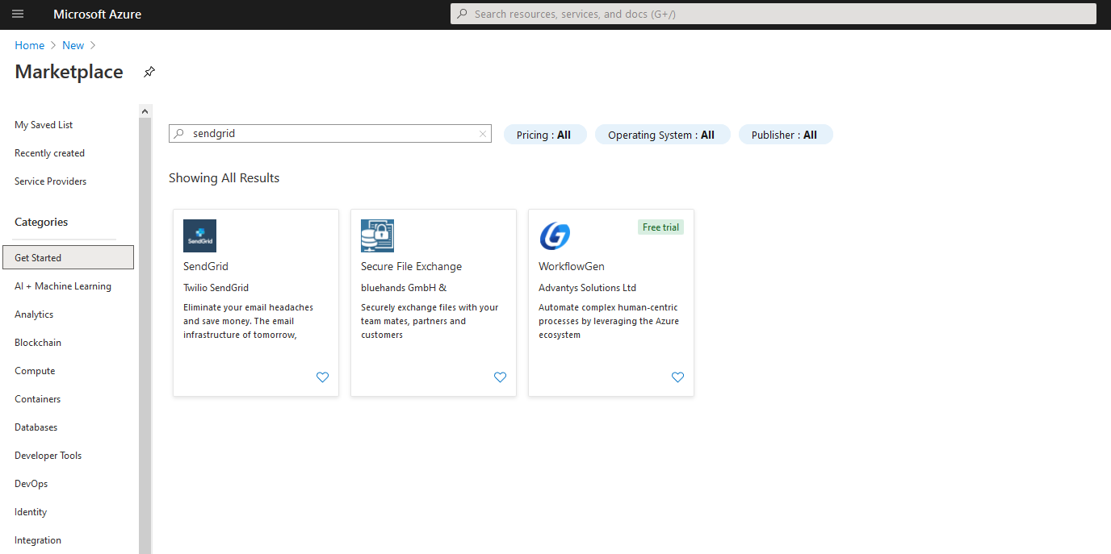The height and width of the screenshot is (554, 1111).
Task: Select the AI + Machine Learning category
Action: pos(63,285)
